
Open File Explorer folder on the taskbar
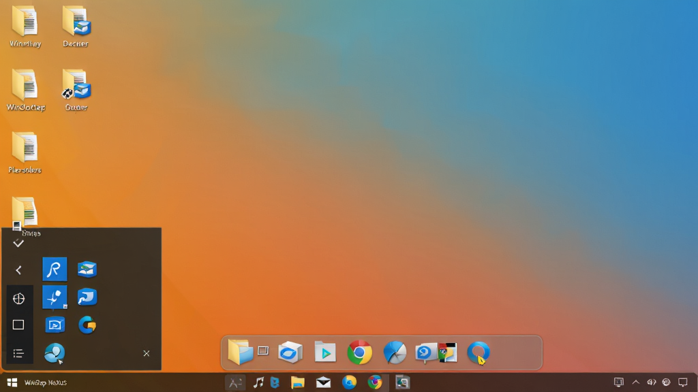(x=297, y=382)
